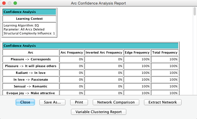Click the Arc column header

31,52
